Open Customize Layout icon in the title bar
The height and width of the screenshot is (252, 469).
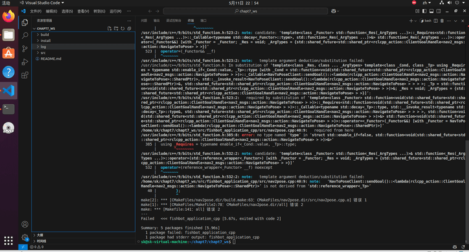point(417,11)
